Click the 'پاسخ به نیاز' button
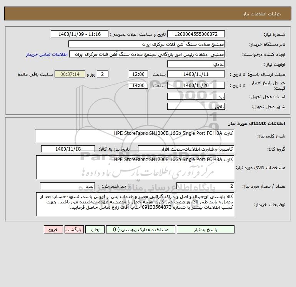Image resolution: width=296 pixels, height=287 pixels. point(205,230)
